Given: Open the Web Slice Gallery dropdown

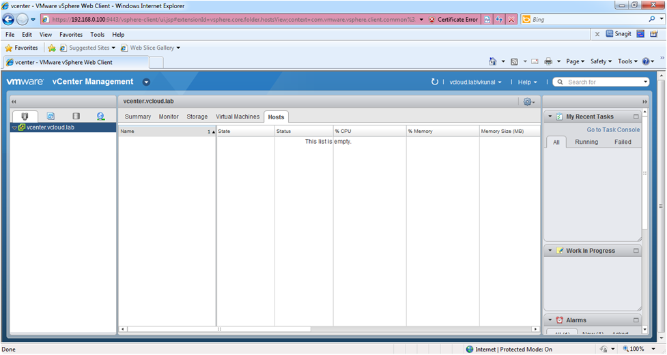Looking at the screenshot, I should tap(178, 48).
